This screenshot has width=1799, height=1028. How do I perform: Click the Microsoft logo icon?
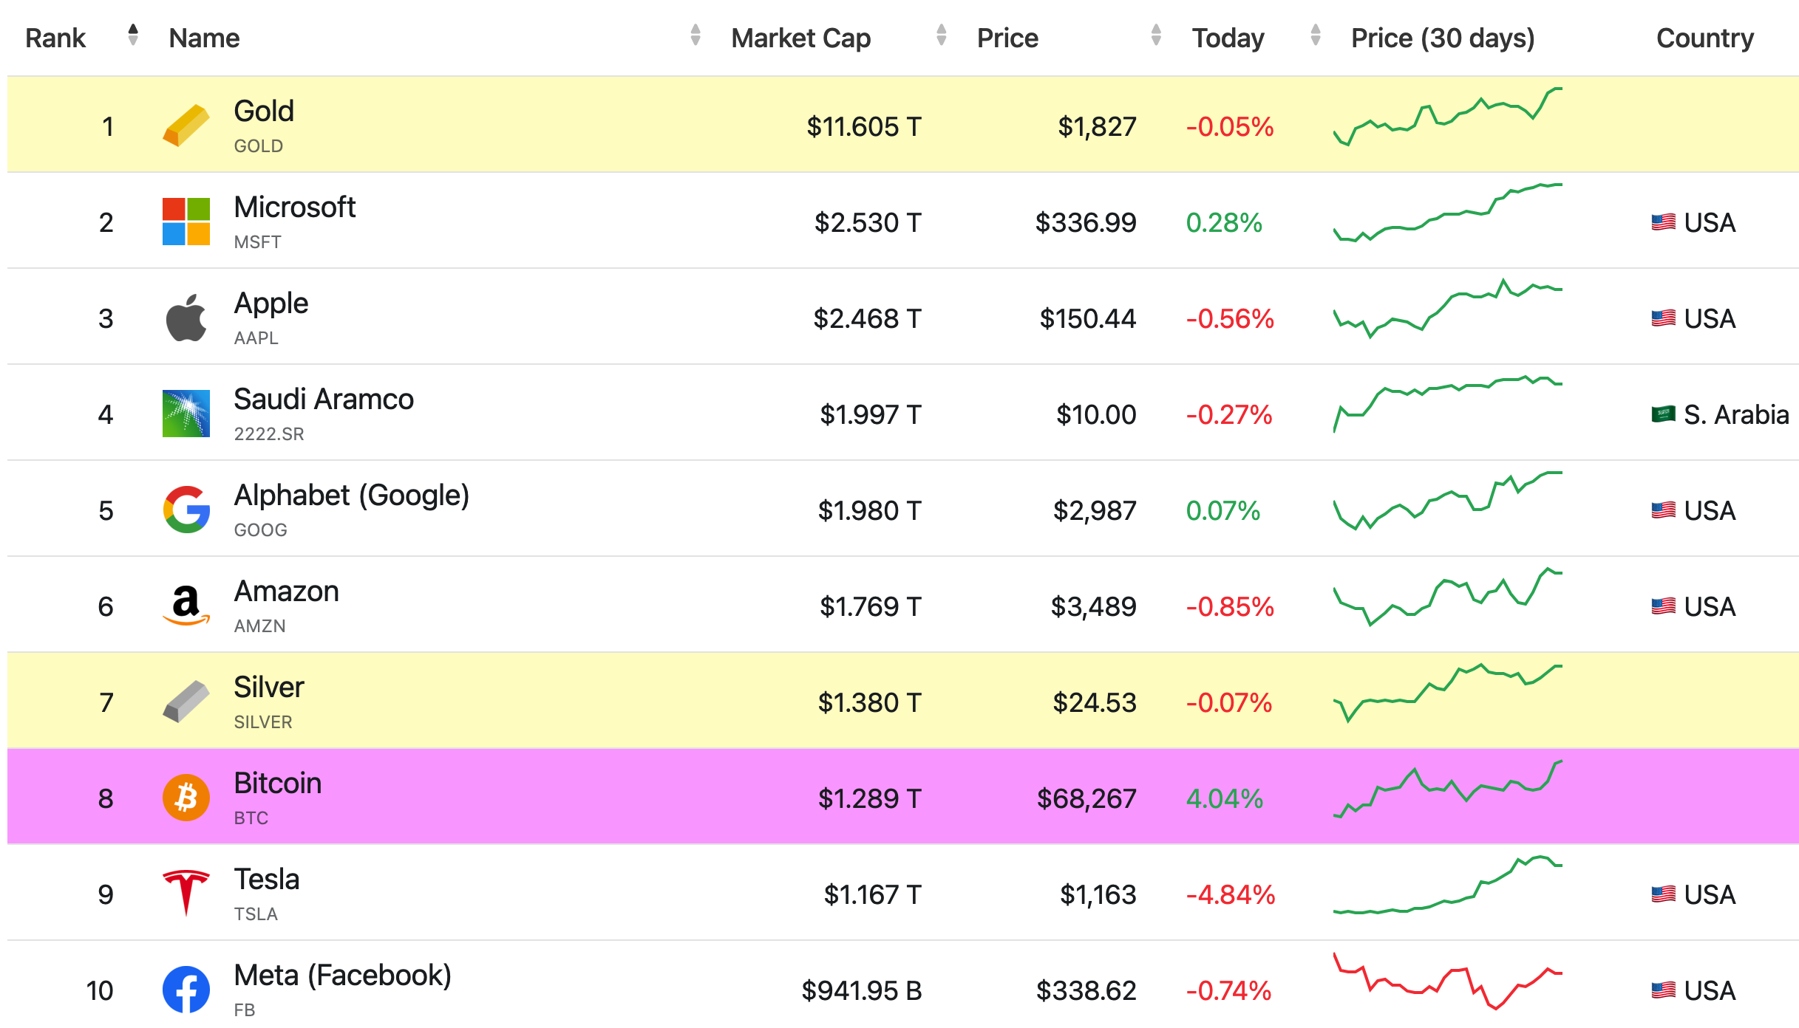tap(186, 222)
